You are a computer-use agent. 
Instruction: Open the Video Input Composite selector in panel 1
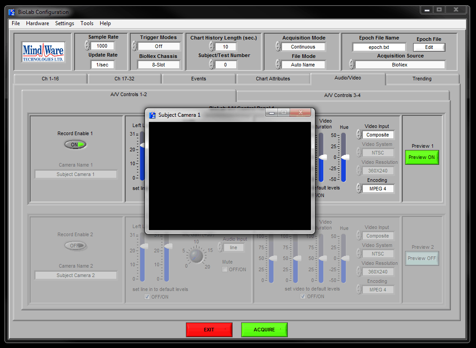[378, 135]
